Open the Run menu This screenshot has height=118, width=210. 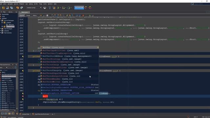click(27, 4)
